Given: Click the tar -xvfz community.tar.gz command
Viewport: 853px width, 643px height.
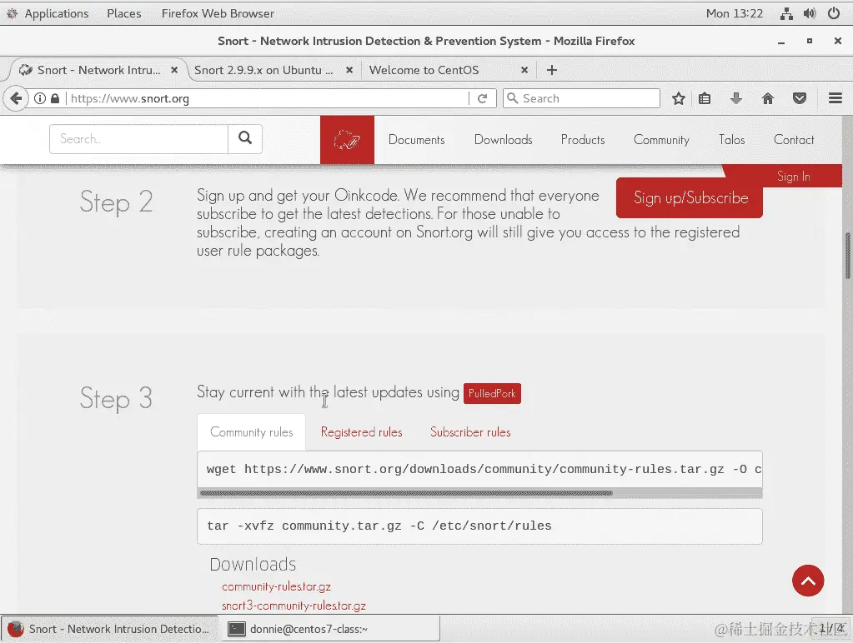Looking at the screenshot, I should (x=379, y=526).
